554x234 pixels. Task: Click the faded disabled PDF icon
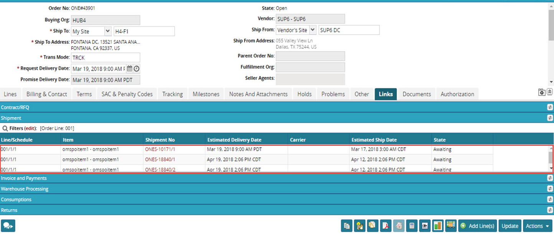pos(399,226)
